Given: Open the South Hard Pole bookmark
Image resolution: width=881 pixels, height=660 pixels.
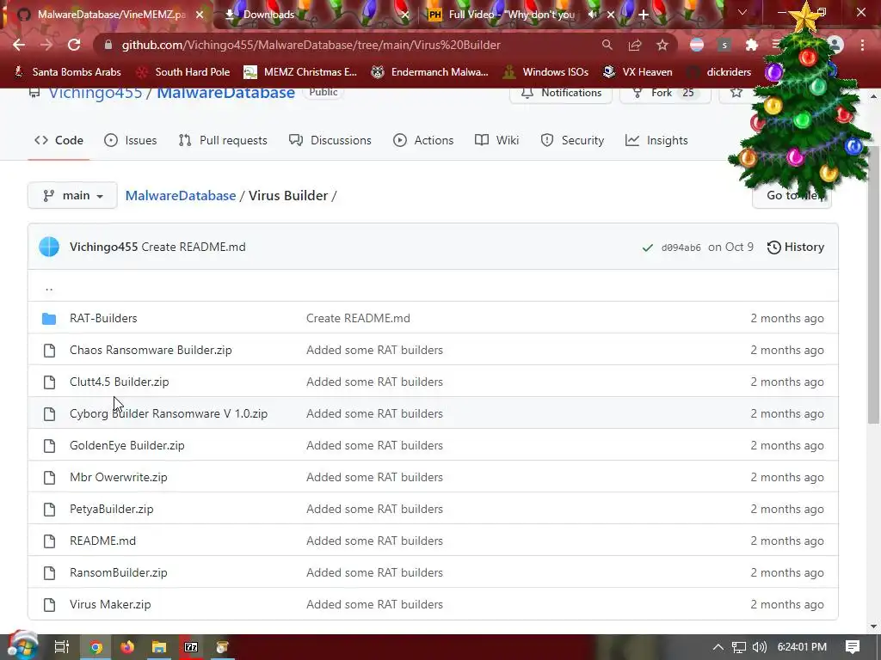Looking at the screenshot, I should tap(184, 72).
